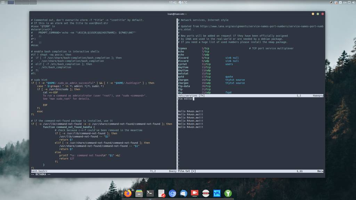Launch Firefox from the dock

pyautogui.click(x=128, y=193)
